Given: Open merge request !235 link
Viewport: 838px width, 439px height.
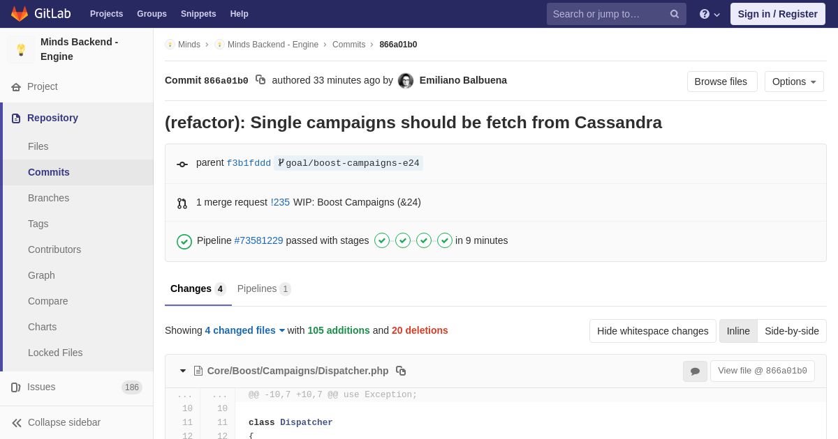Looking at the screenshot, I should coord(280,202).
